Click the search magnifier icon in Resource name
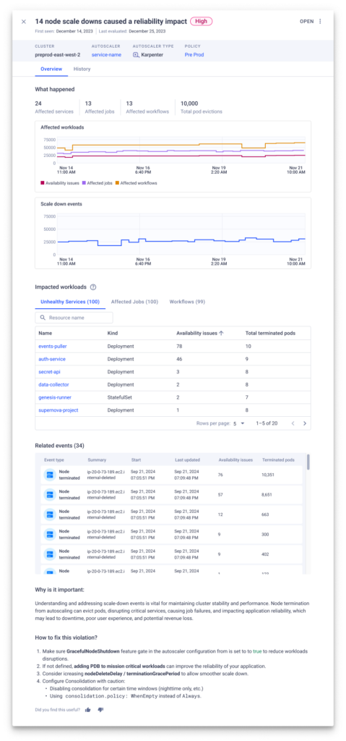 [x=43, y=318]
